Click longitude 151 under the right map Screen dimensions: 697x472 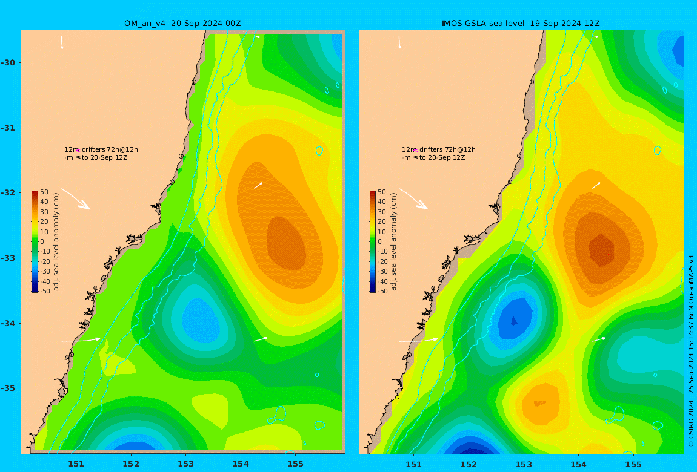414,464
